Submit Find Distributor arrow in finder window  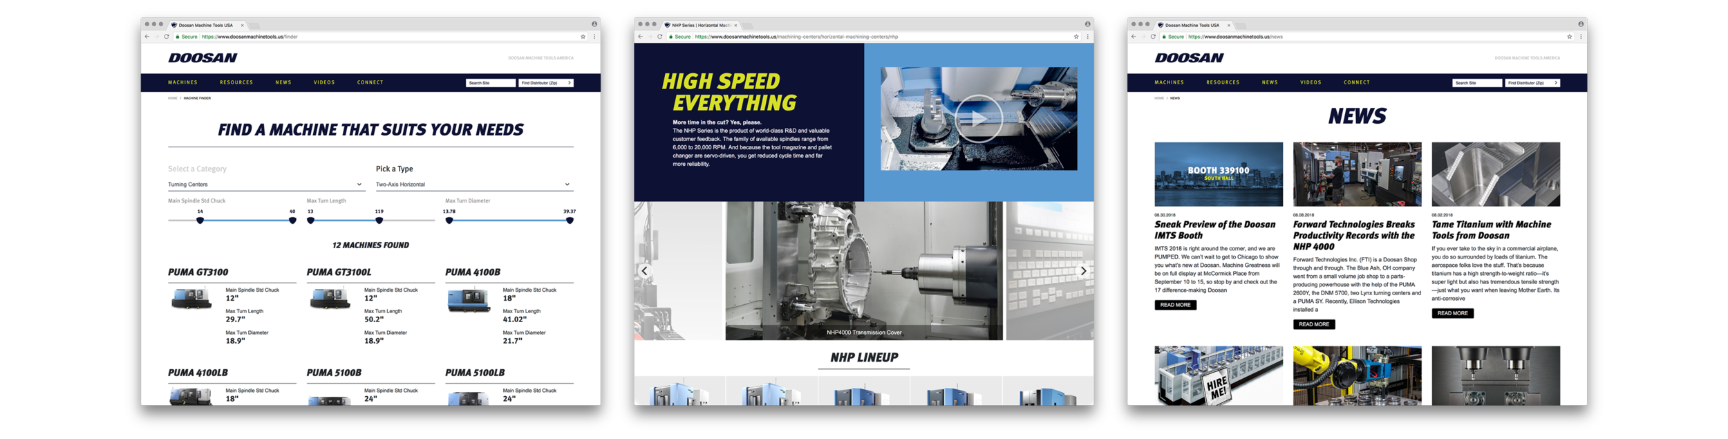pos(570,83)
